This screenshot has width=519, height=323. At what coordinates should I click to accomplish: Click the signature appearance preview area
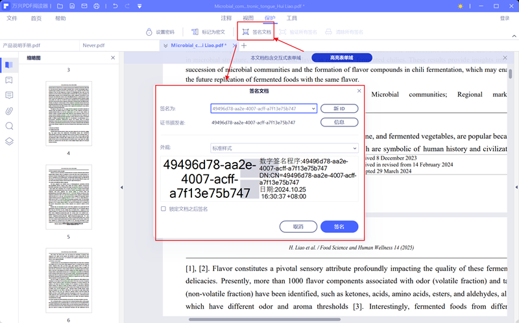click(259, 179)
